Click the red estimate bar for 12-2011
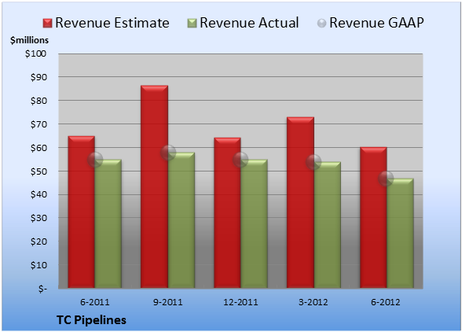The image size is (462, 332). (227, 212)
